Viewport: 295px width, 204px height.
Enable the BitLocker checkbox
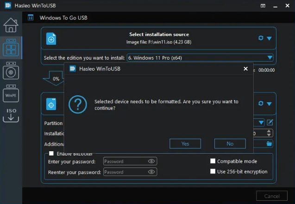pos(52,153)
